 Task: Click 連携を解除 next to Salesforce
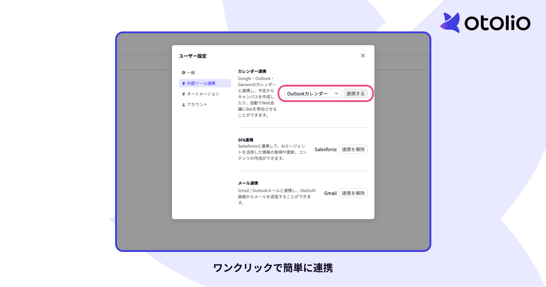353,149
